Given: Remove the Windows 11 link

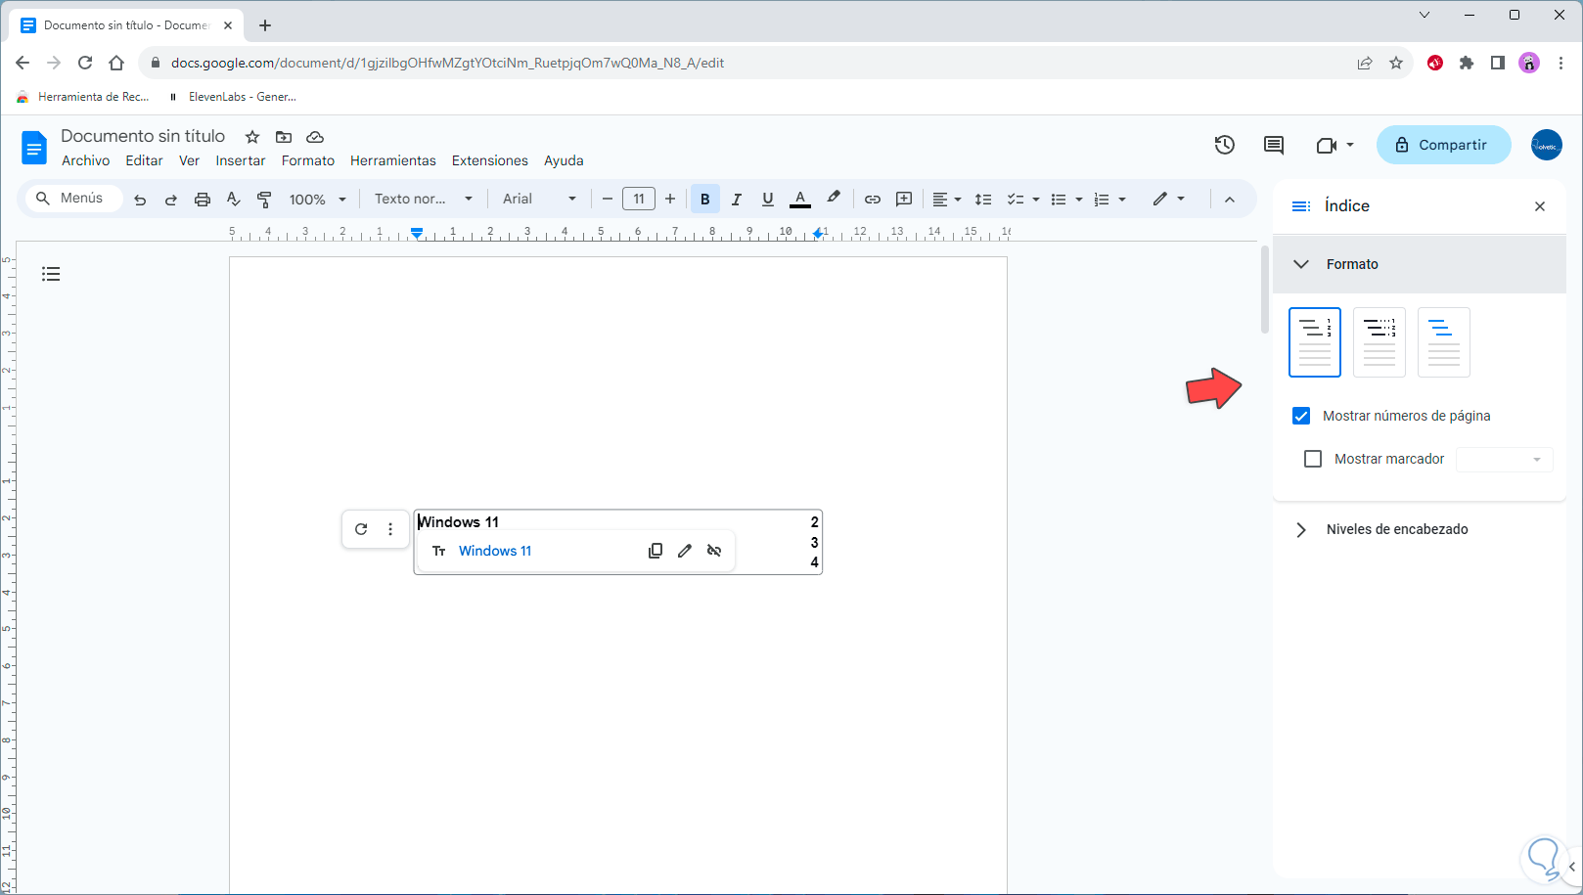Looking at the screenshot, I should (714, 551).
